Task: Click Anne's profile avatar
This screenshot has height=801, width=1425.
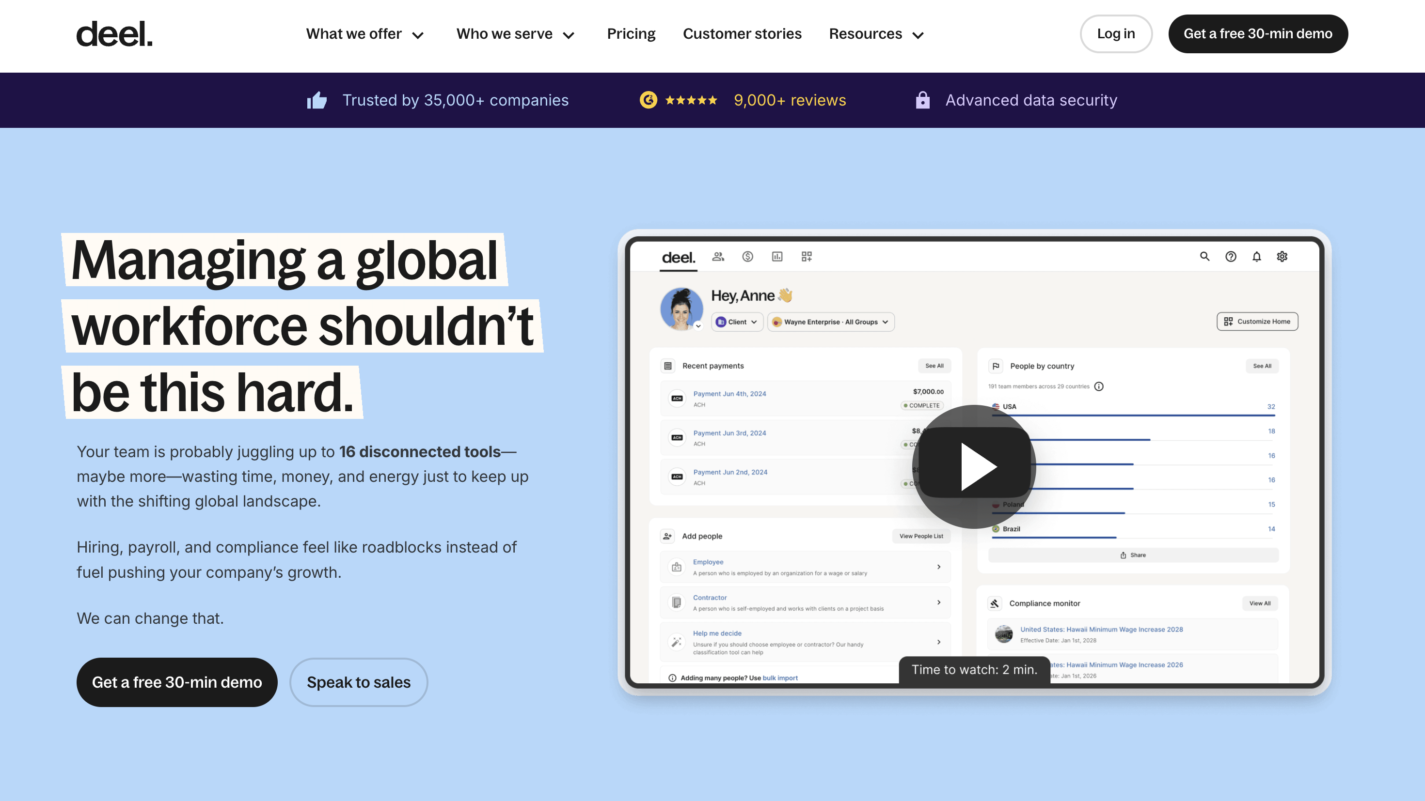Action: tap(681, 309)
